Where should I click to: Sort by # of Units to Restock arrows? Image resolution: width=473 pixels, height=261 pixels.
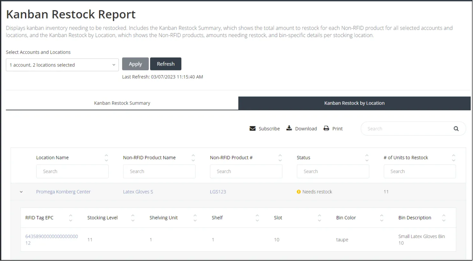[453, 158]
